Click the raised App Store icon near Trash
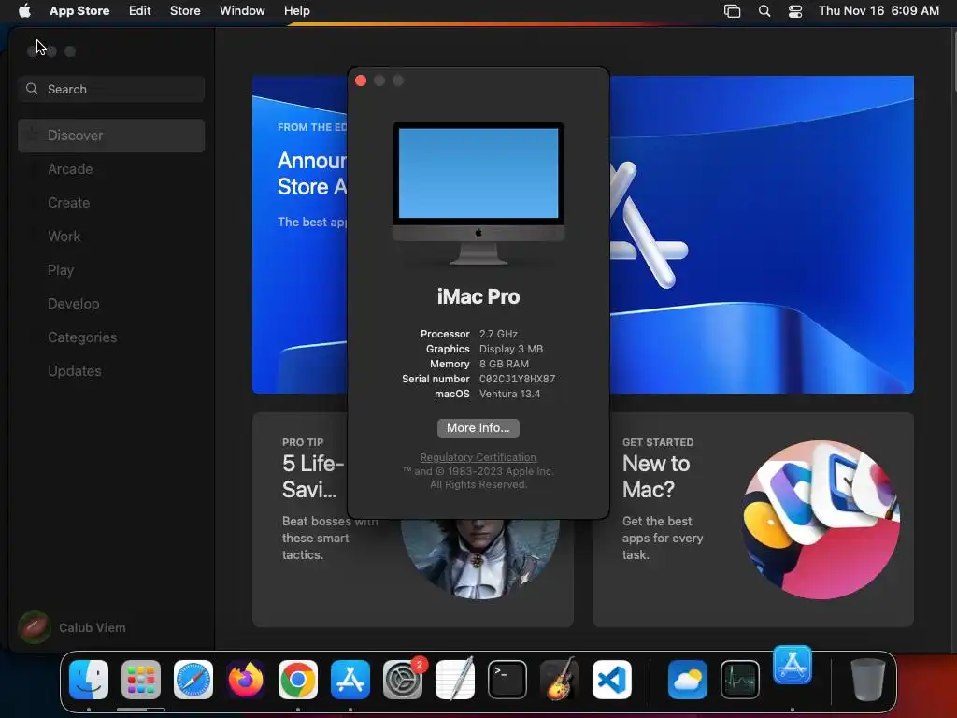Image resolution: width=957 pixels, height=718 pixels. (x=793, y=665)
